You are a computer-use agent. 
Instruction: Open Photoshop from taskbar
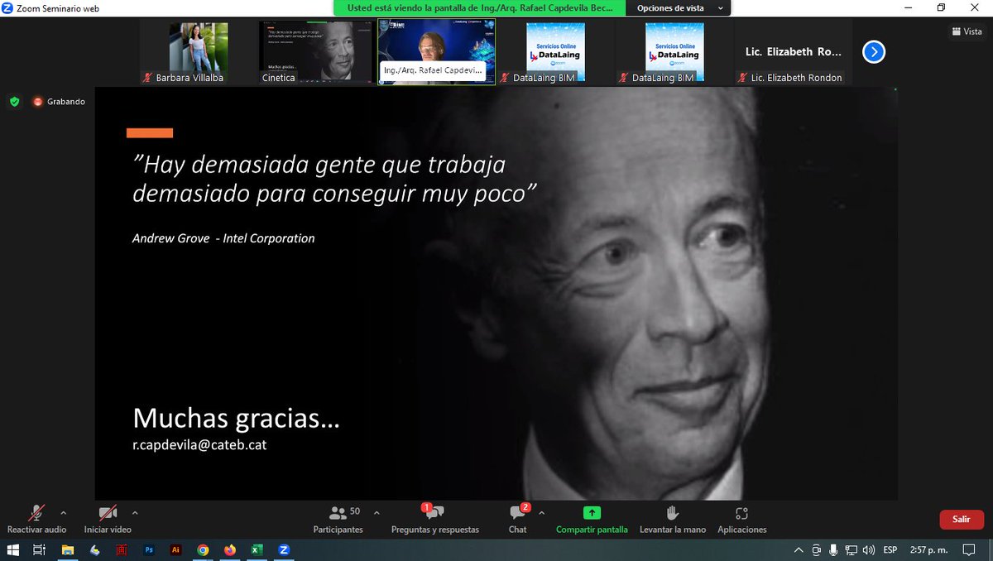coord(149,549)
